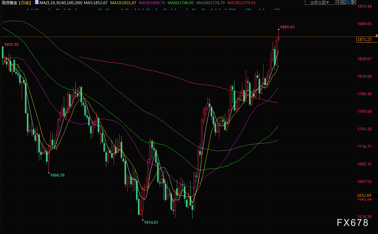
Task: Click the MA5:1852.67 value
Action: [95, 3]
